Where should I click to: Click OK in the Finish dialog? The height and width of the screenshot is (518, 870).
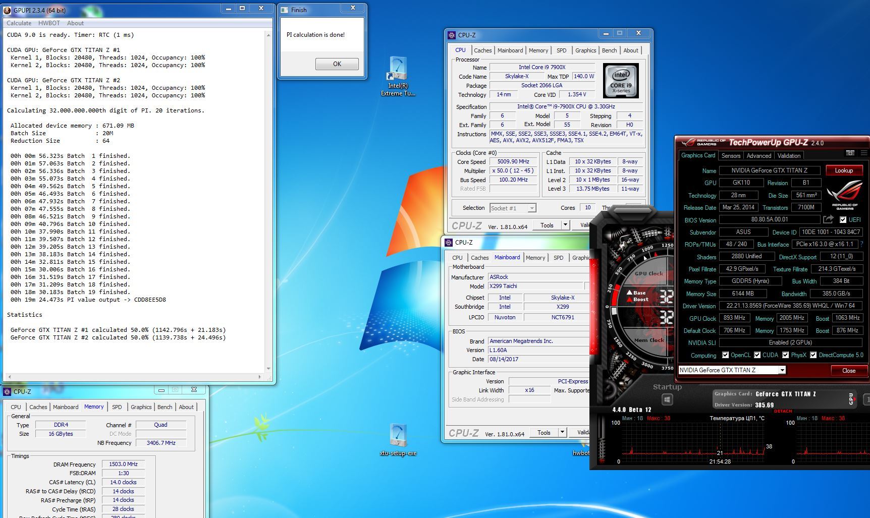point(337,64)
